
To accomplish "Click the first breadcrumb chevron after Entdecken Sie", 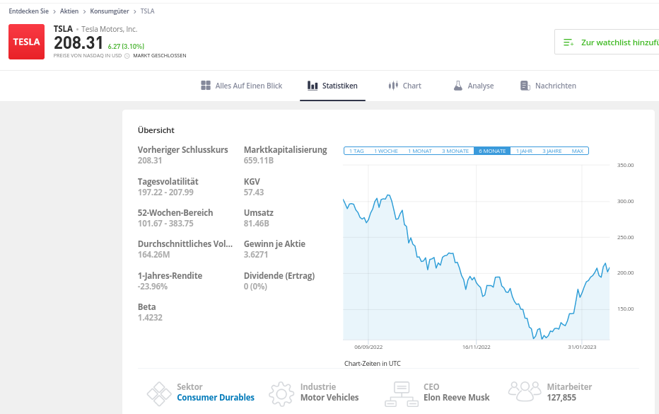I will pyautogui.click(x=54, y=12).
